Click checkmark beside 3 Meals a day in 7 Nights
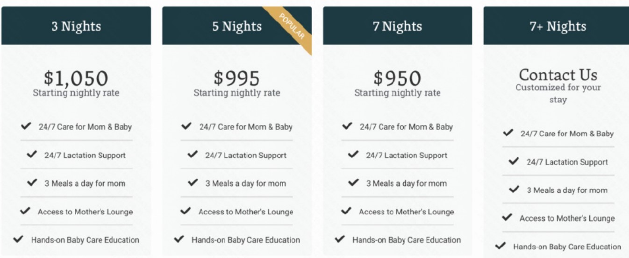Viewport: 629px width, 258px height. point(354,183)
